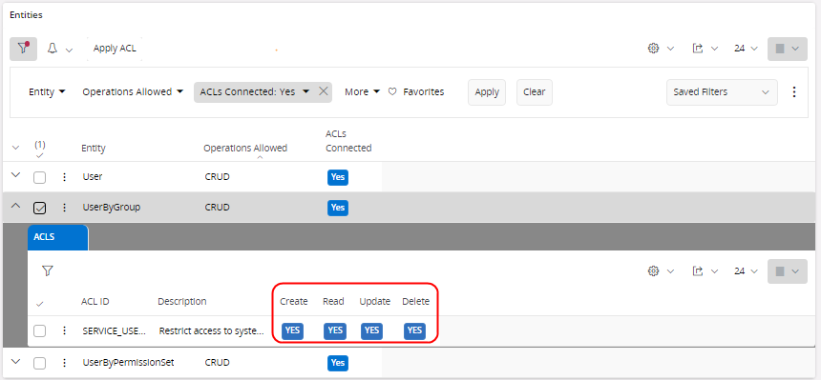Click the UserByPermissionSet entity name
The image size is (821, 380).
[x=128, y=362]
